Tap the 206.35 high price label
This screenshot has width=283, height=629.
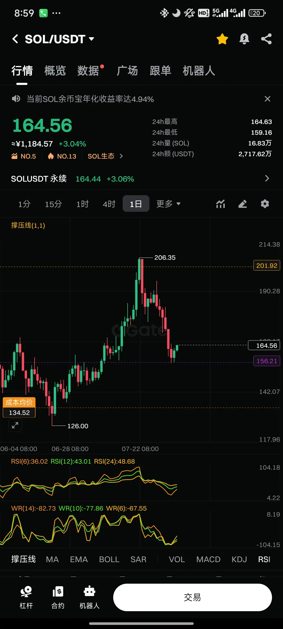coord(165,258)
